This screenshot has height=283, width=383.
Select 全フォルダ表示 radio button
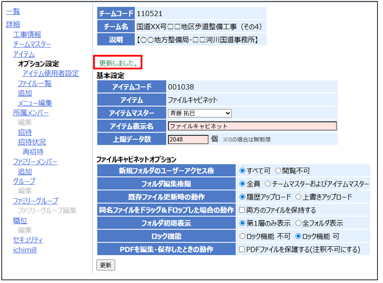click(x=299, y=223)
